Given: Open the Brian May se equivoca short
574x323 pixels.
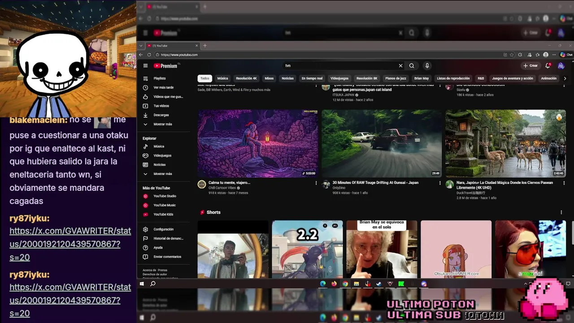Looking at the screenshot, I should click(x=382, y=249).
